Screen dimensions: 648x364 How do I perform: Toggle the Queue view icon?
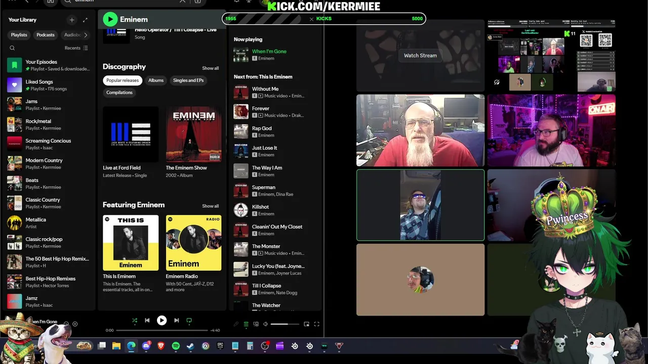click(246, 324)
